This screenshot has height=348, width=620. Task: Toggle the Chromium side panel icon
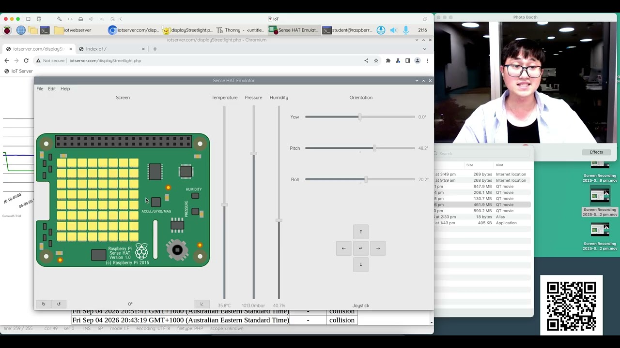coord(407,60)
